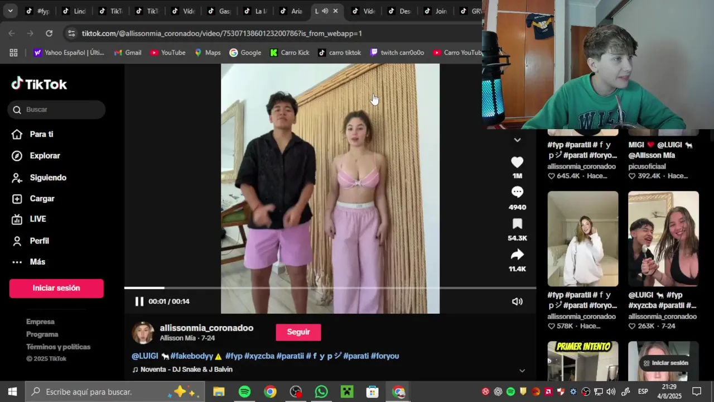Pause the video playback
The height and width of the screenshot is (402, 714).
point(139,301)
